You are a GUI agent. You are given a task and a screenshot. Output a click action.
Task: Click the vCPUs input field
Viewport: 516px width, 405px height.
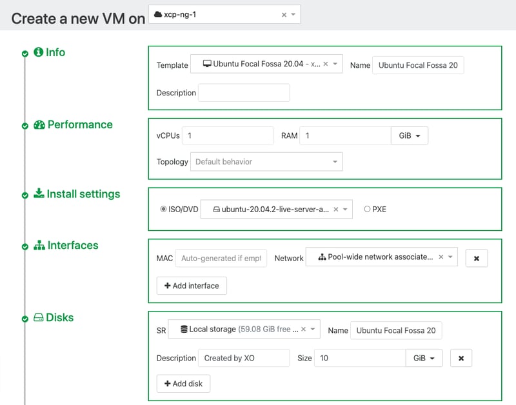(x=228, y=136)
